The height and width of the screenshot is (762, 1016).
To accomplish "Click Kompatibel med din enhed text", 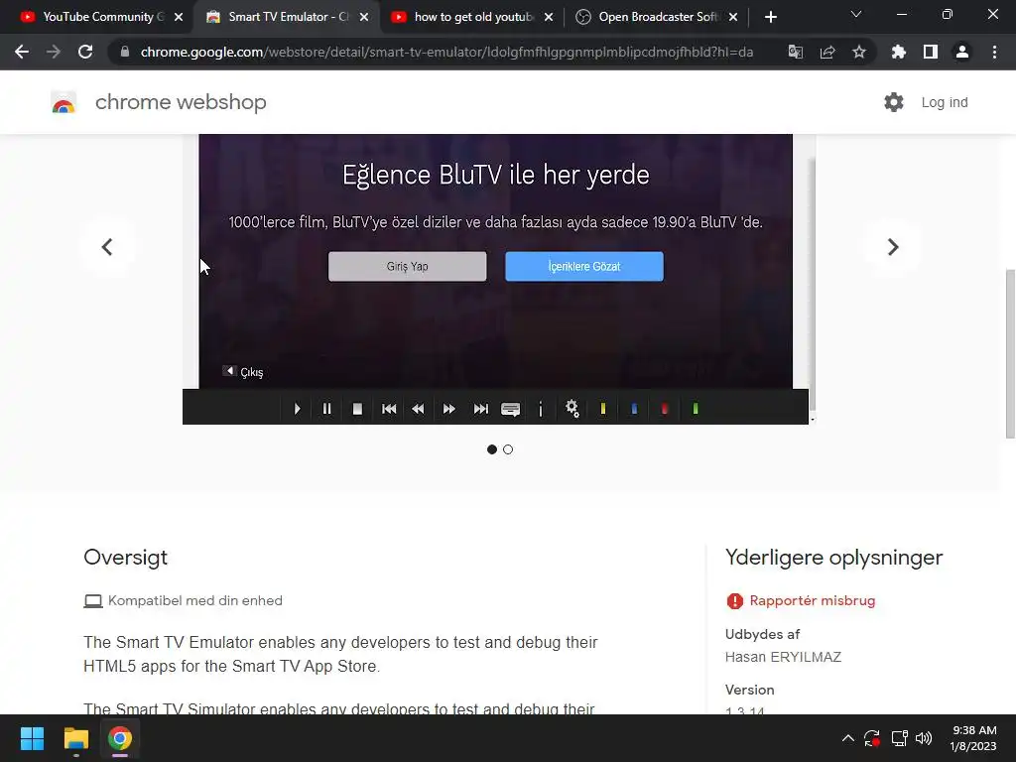I will [x=195, y=600].
